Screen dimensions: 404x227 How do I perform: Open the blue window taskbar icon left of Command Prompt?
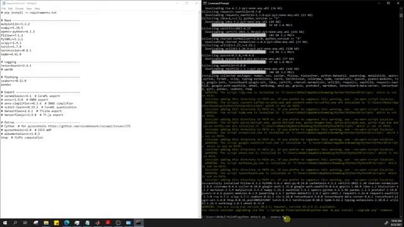[x=128, y=223]
